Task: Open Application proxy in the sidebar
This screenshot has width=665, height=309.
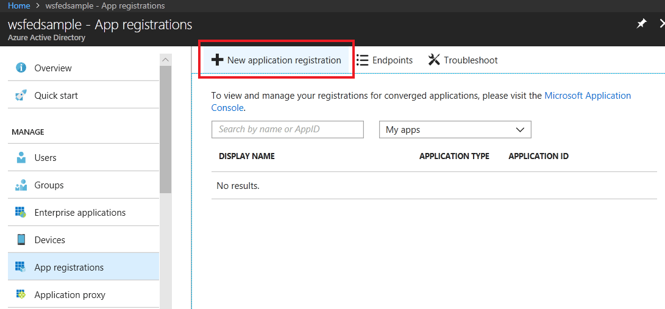Action: [x=84, y=294]
